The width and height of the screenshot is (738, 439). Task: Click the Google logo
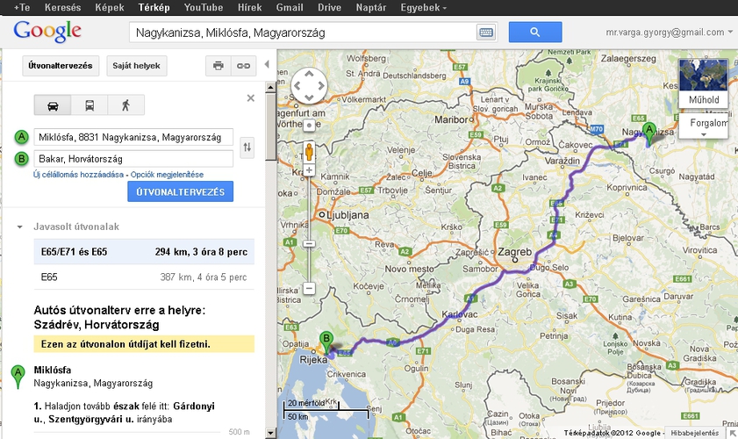pyautogui.click(x=47, y=32)
